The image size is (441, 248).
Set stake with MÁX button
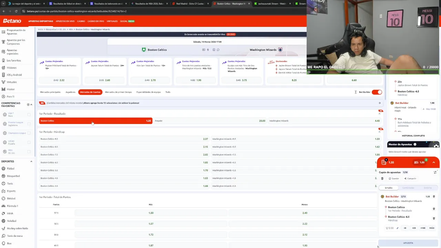(432, 228)
